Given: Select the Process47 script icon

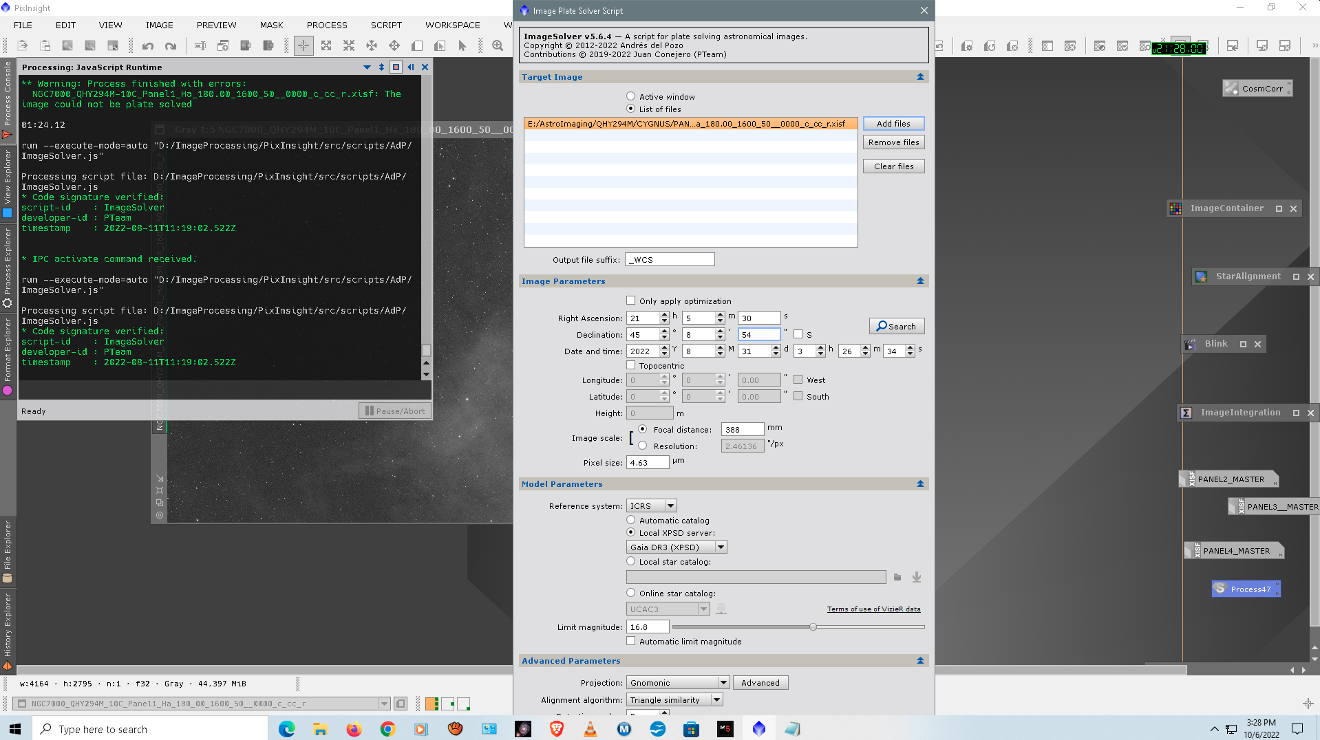Looking at the screenshot, I should coord(1246,589).
